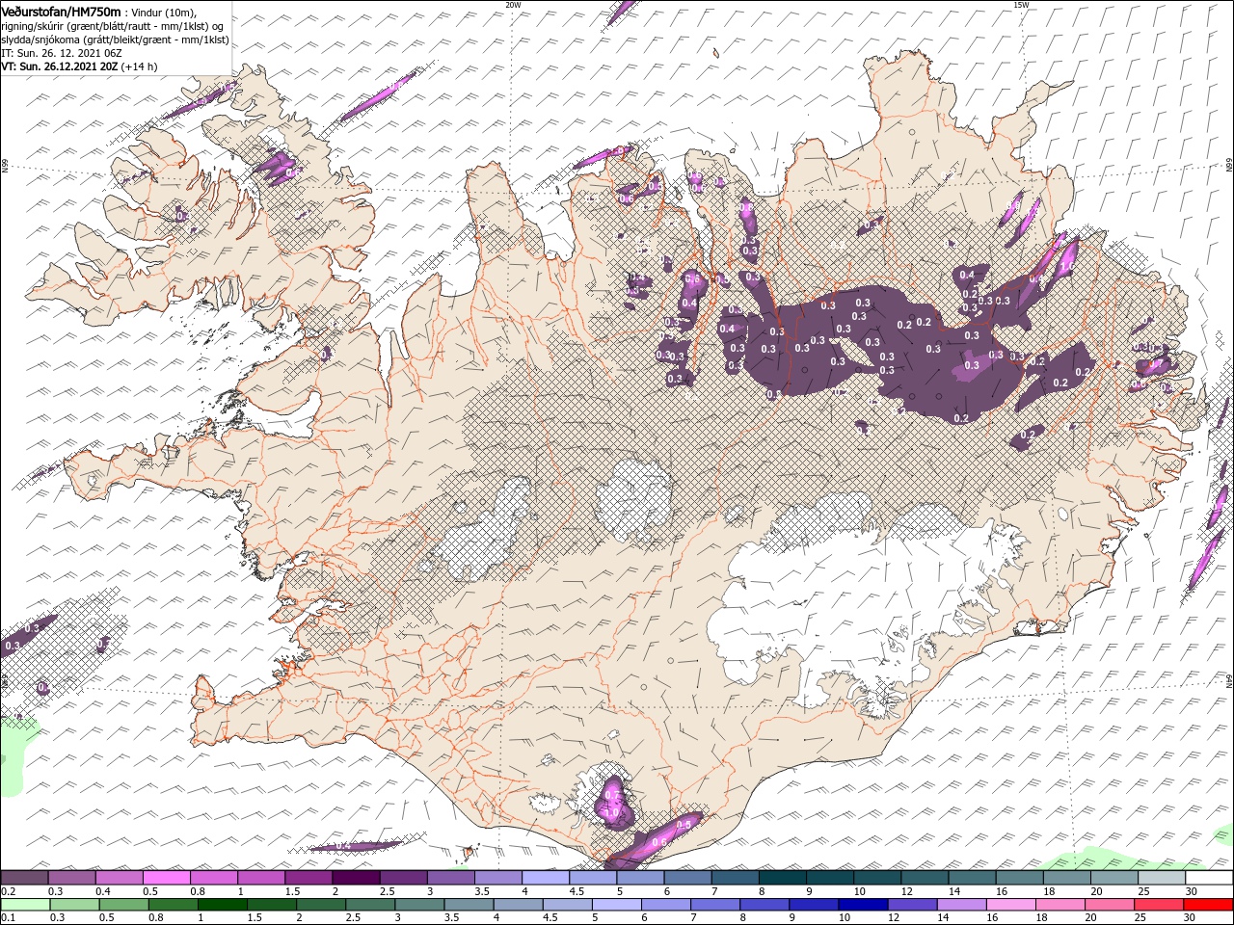Click top-row legend label 0.2
Image resolution: width=1234 pixels, height=925 pixels.
point(9,891)
